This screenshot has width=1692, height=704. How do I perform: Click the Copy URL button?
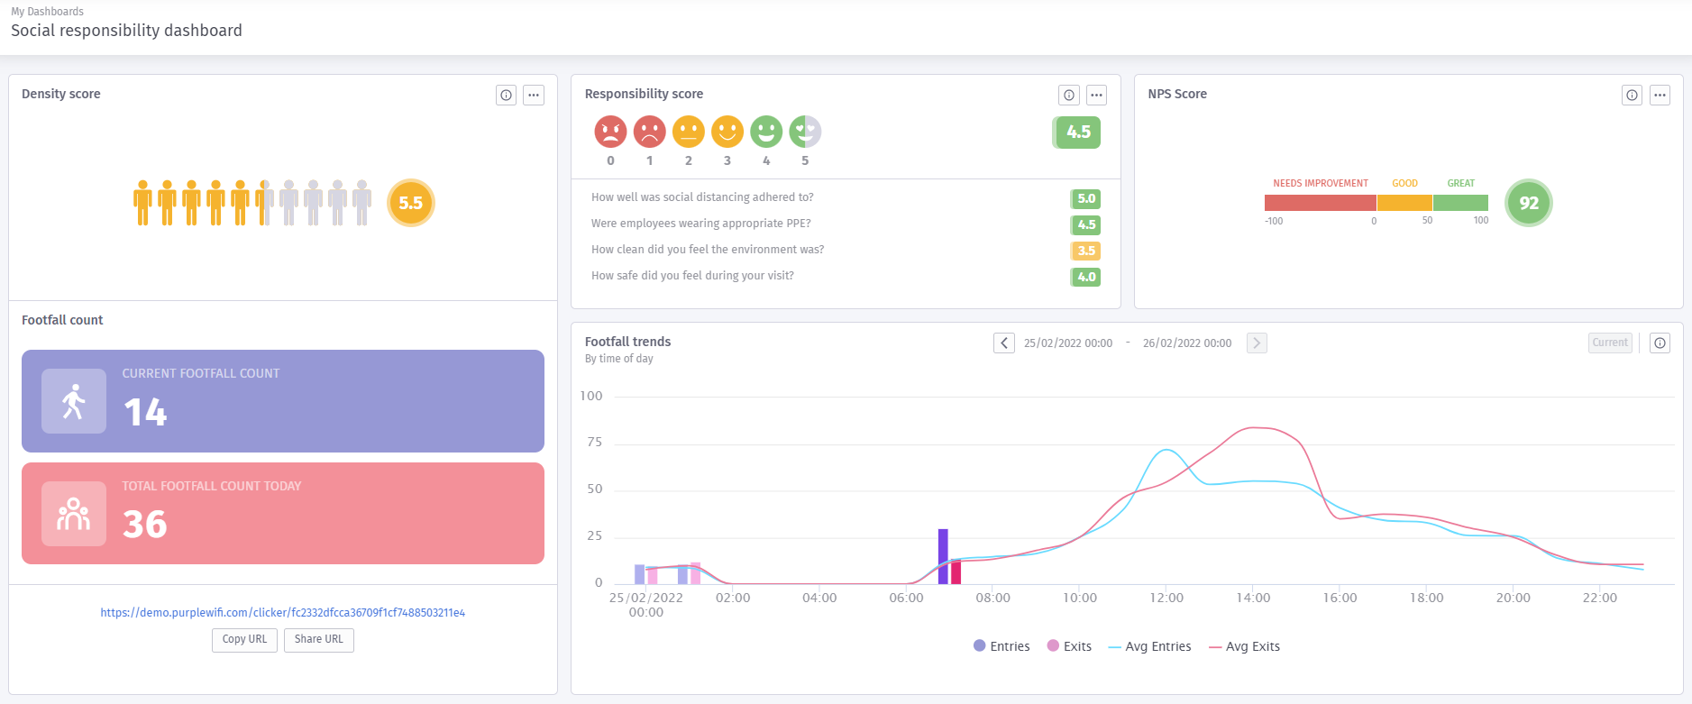244,639
